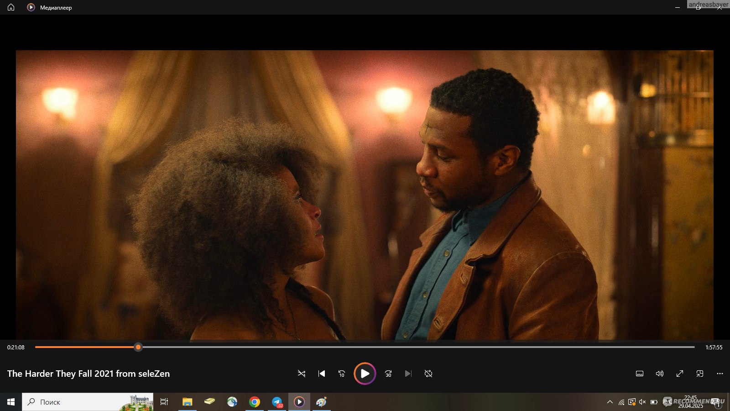The height and width of the screenshot is (411, 730).
Task: Click Media Player taskbar icon
Action: pyautogui.click(x=299, y=402)
